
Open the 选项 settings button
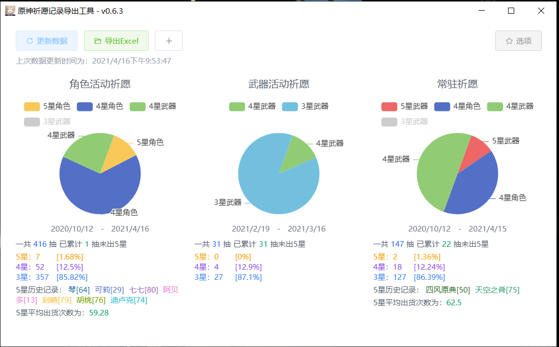tap(518, 41)
